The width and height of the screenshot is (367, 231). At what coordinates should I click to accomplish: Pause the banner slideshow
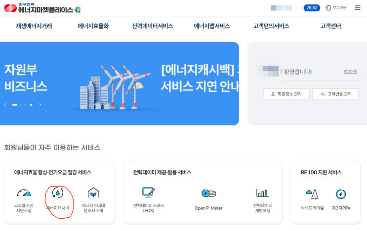coord(31,105)
